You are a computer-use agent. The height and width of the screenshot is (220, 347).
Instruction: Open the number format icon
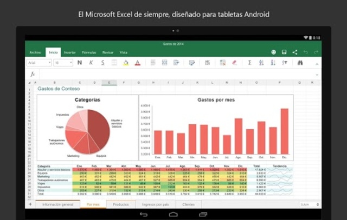click(207, 63)
